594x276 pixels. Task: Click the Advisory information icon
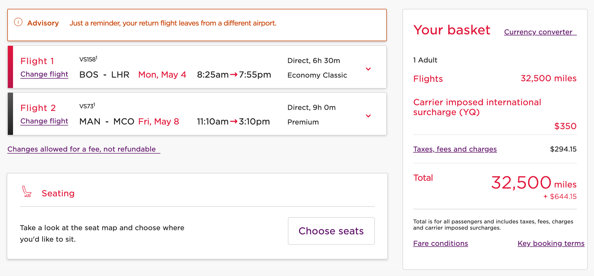coord(18,23)
